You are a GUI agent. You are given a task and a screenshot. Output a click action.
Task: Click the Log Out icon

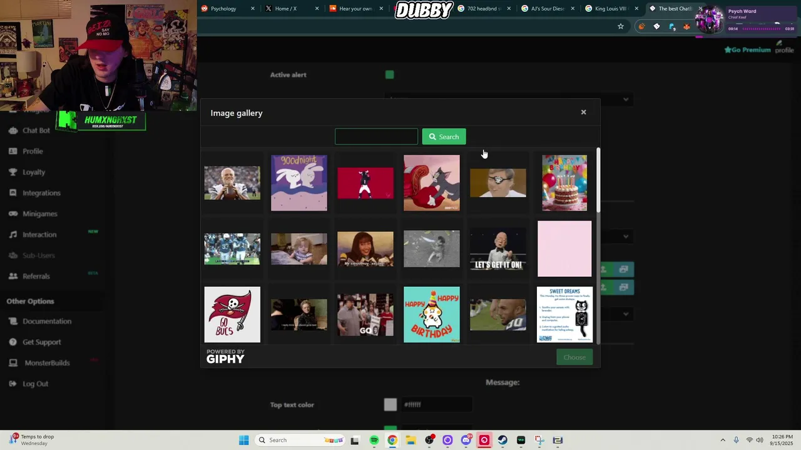pyautogui.click(x=13, y=384)
